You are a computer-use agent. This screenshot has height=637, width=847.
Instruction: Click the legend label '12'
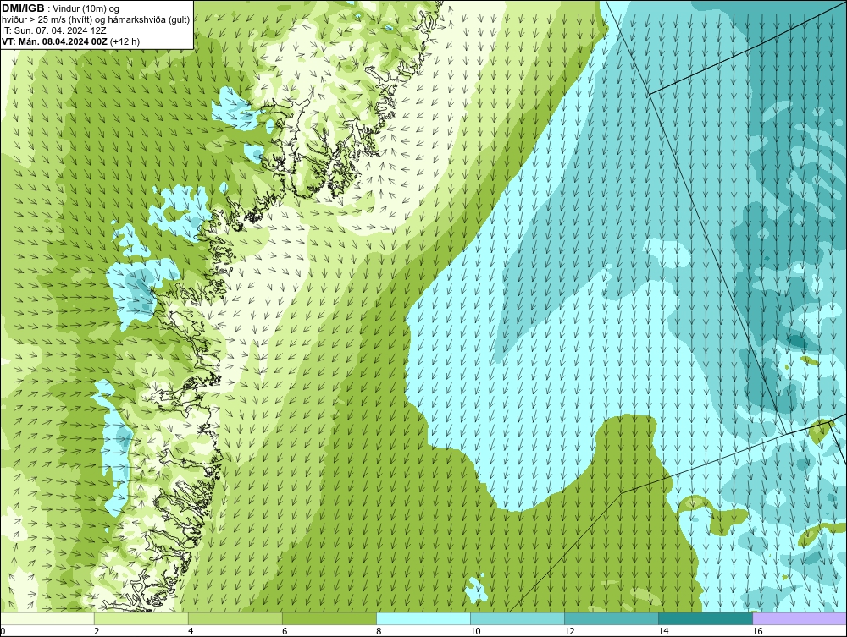pyautogui.click(x=569, y=631)
